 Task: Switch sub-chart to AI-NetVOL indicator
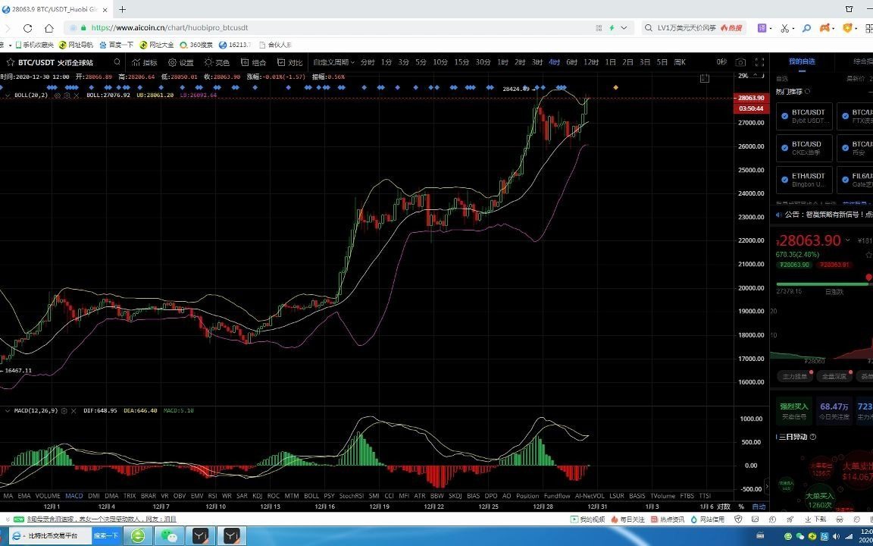tap(590, 496)
